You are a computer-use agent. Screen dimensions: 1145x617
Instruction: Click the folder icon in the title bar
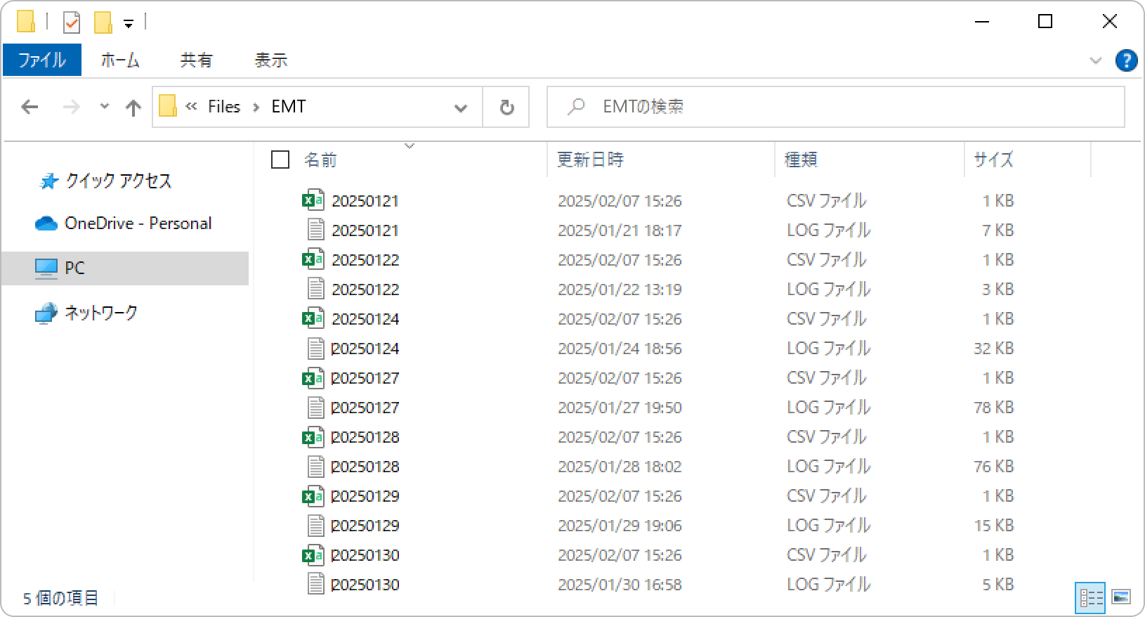(25, 22)
